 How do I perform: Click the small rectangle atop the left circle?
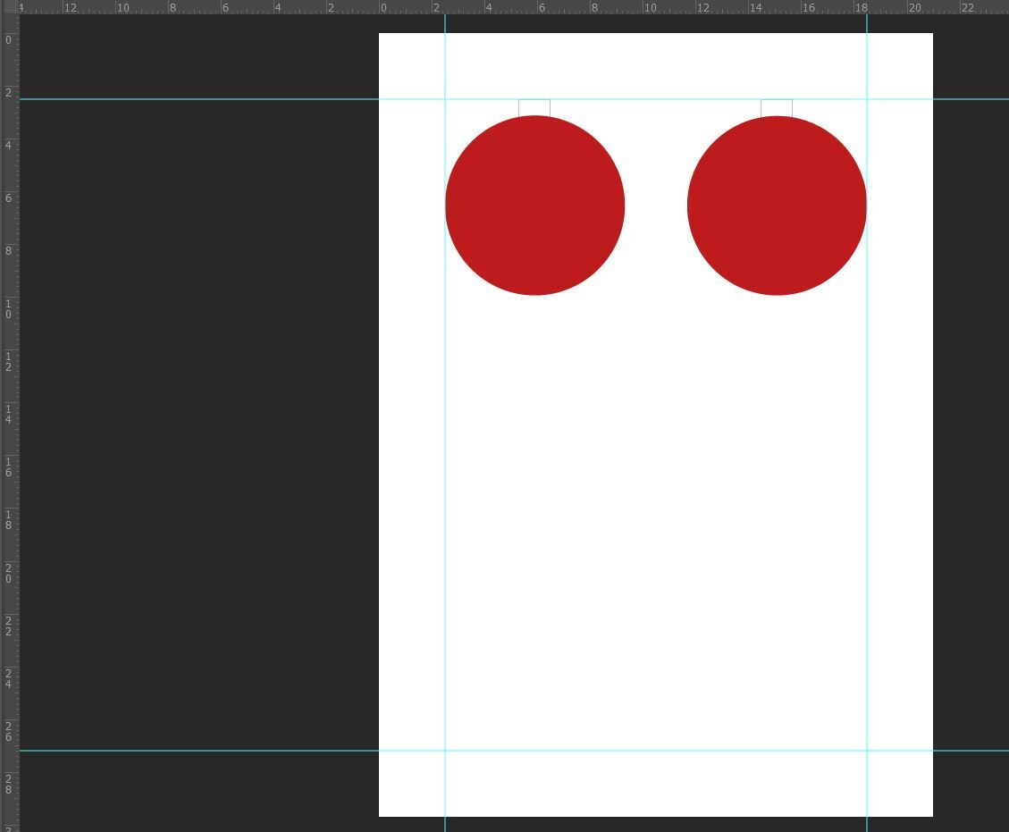coord(534,107)
